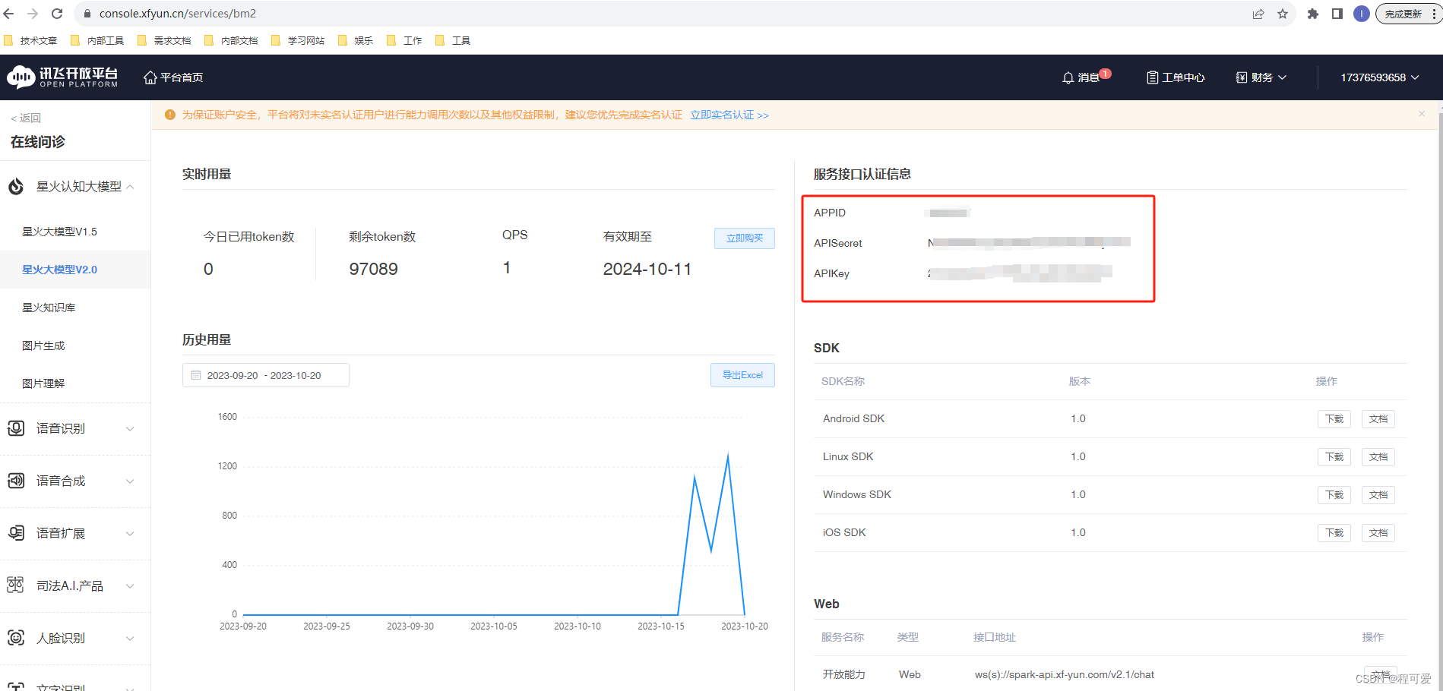Download the Windows SDK
The image size is (1443, 691).
[x=1334, y=495]
